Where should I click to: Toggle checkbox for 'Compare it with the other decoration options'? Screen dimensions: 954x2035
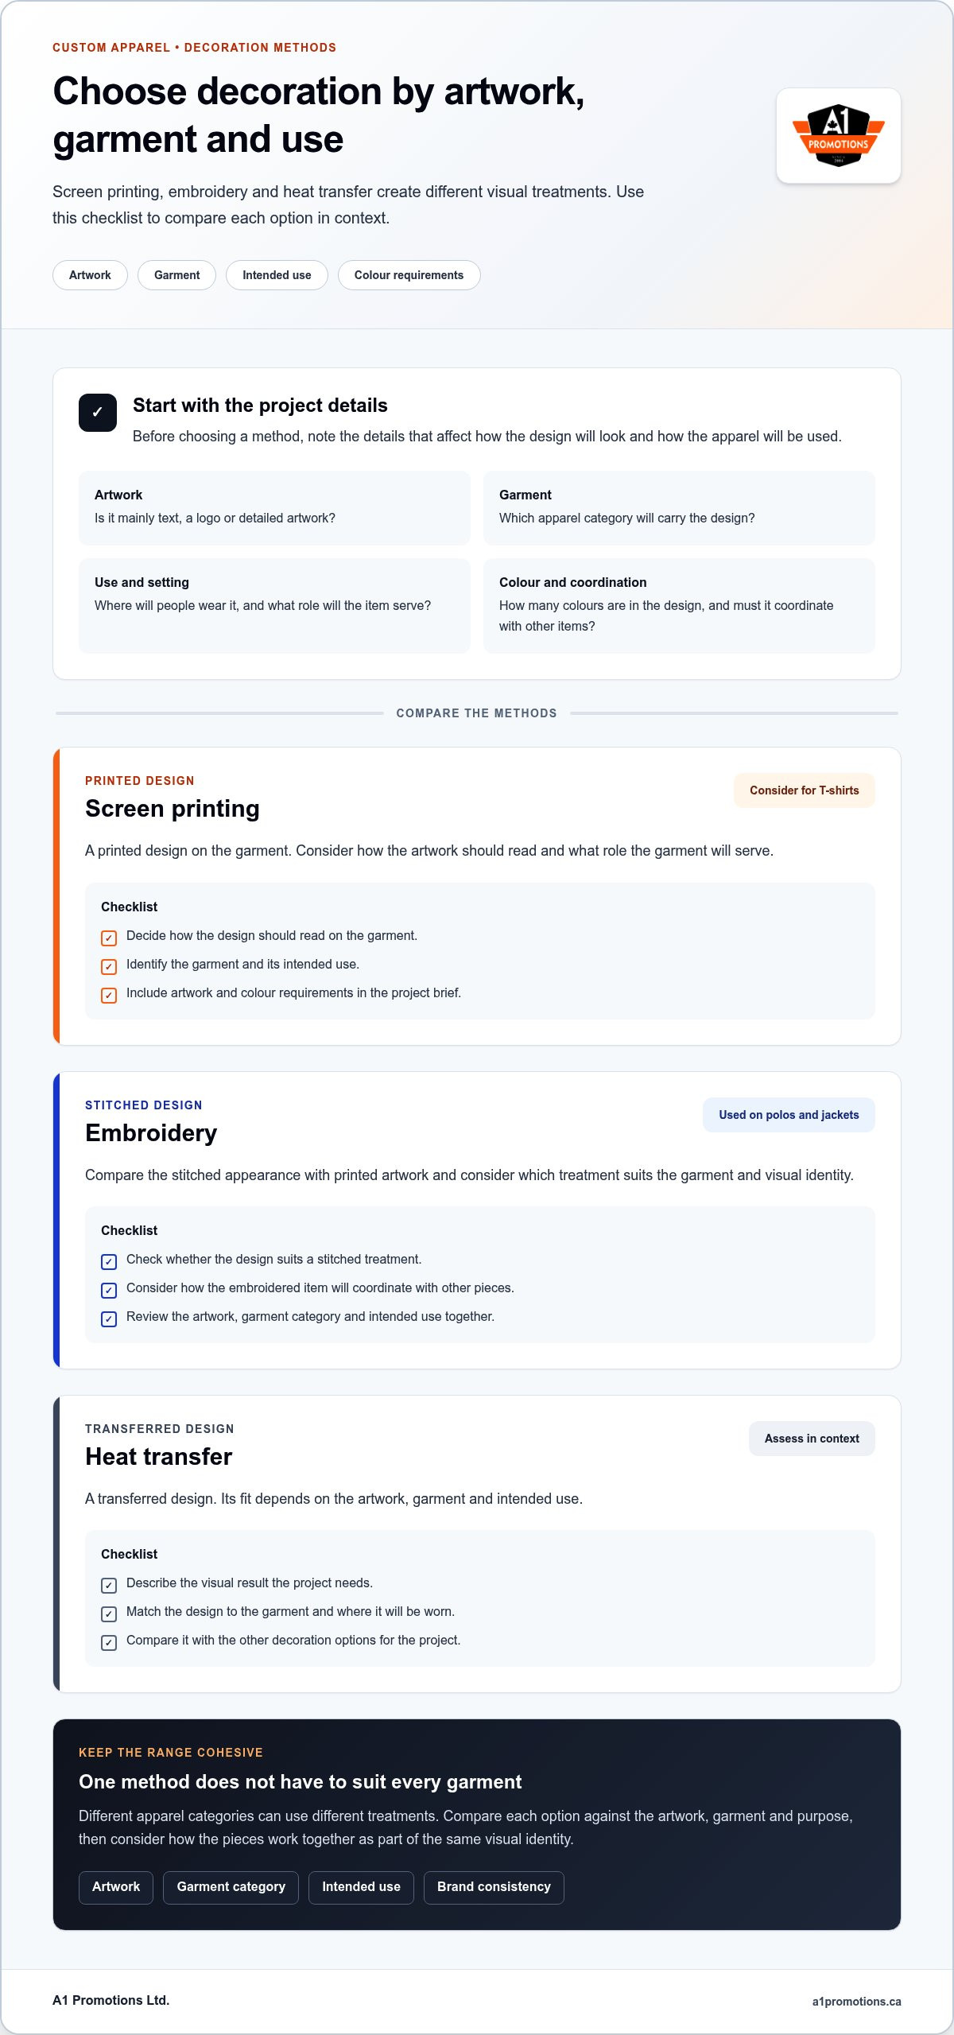pyautogui.click(x=109, y=1642)
